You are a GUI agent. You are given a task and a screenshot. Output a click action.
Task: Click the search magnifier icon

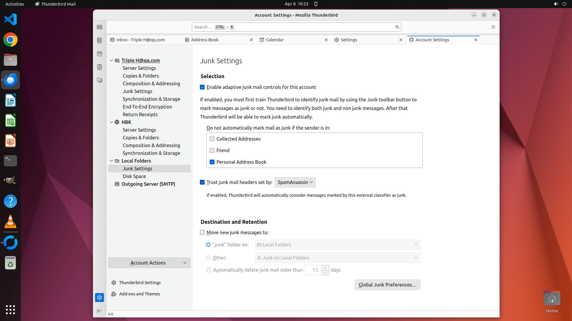click(397, 27)
